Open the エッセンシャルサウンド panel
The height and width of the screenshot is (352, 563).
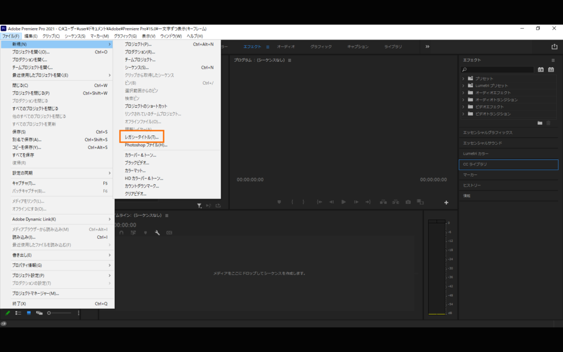(x=509, y=143)
